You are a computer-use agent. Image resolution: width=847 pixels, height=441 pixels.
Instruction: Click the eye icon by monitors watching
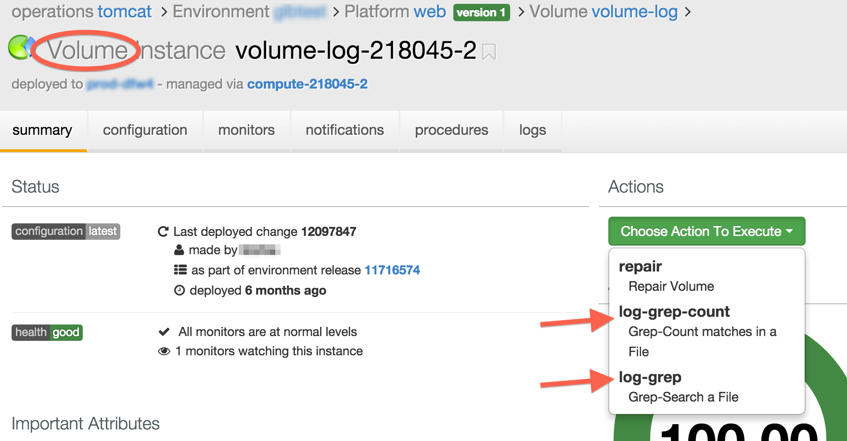tap(164, 351)
